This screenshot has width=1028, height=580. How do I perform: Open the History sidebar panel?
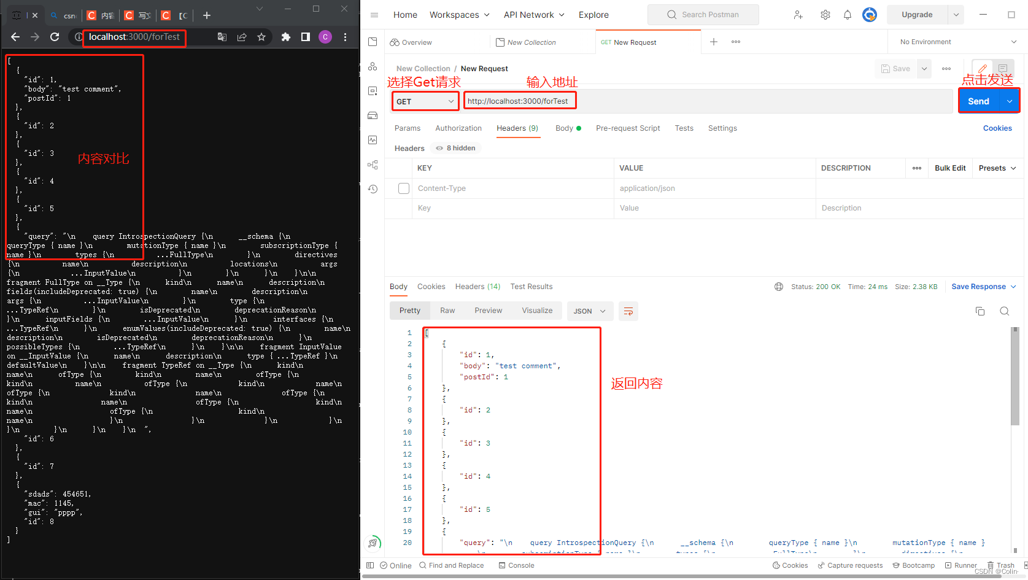pyautogui.click(x=373, y=188)
